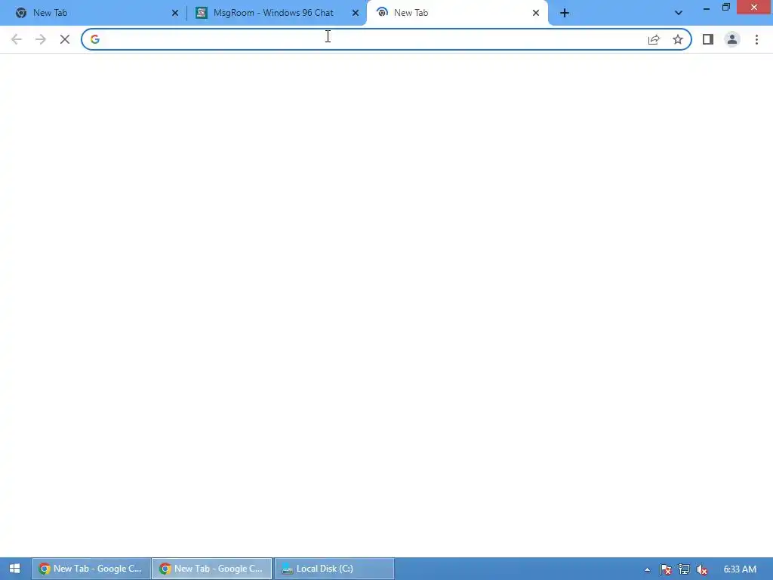Open Action Center flag icon
Image resolution: width=773 pixels, height=580 pixels.
pyautogui.click(x=666, y=569)
